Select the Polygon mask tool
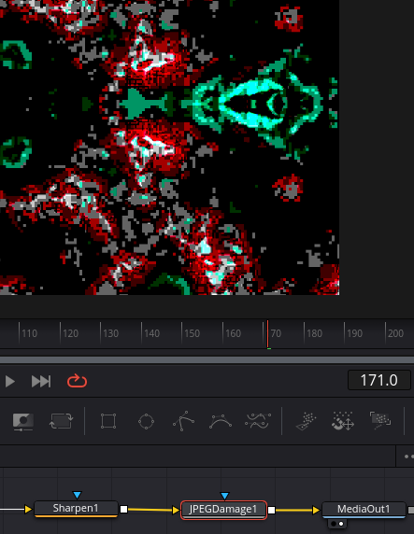The width and height of the screenshot is (414, 534). pos(183,421)
